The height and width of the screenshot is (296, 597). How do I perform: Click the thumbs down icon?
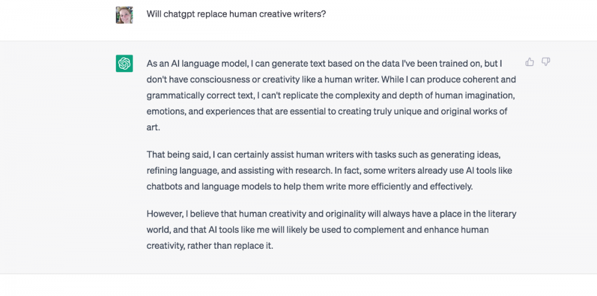[x=546, y=62]
